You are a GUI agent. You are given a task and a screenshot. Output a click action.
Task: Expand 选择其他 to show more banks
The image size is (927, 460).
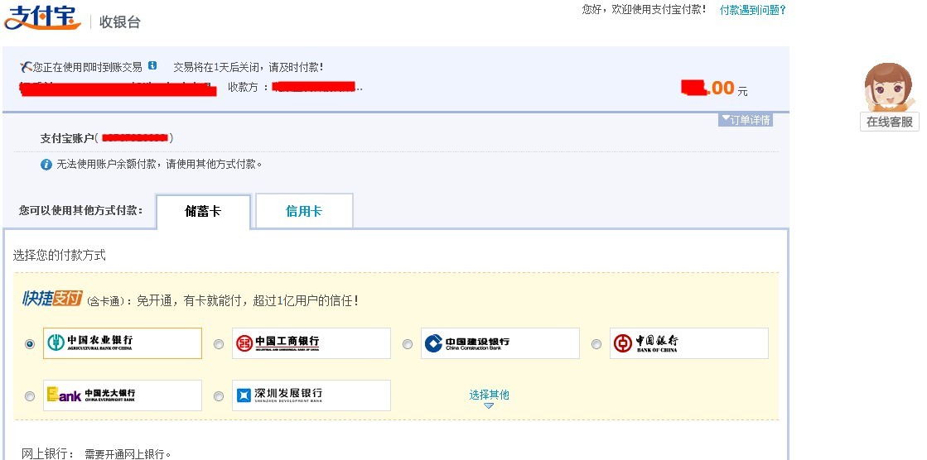tap(489, 397)
